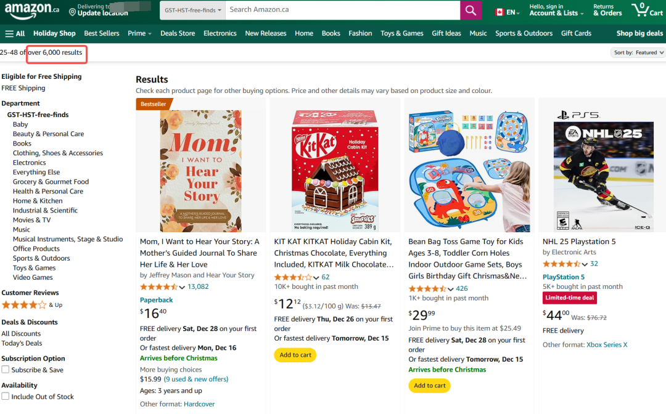This screenshot has width=666, height=414.
Task: Enable the Subscribe & Save checkbox
Action: (6, 370)
